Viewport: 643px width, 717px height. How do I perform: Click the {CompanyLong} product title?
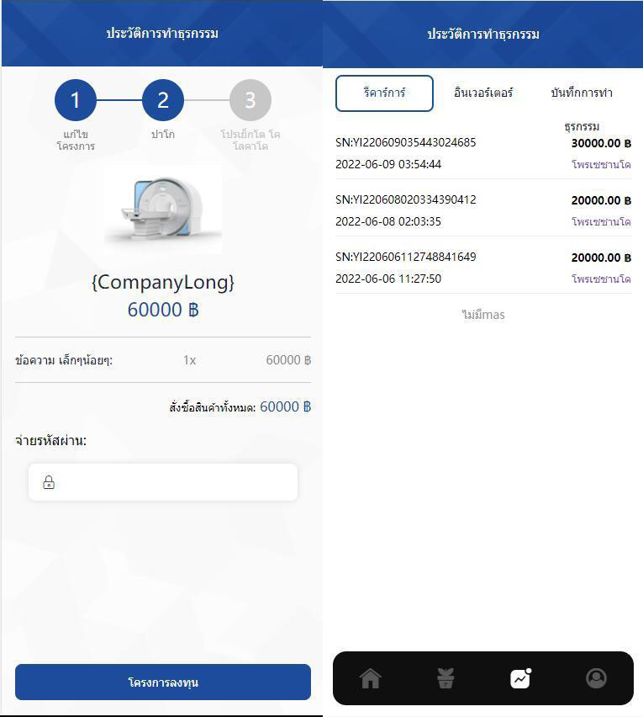(163, 283)
